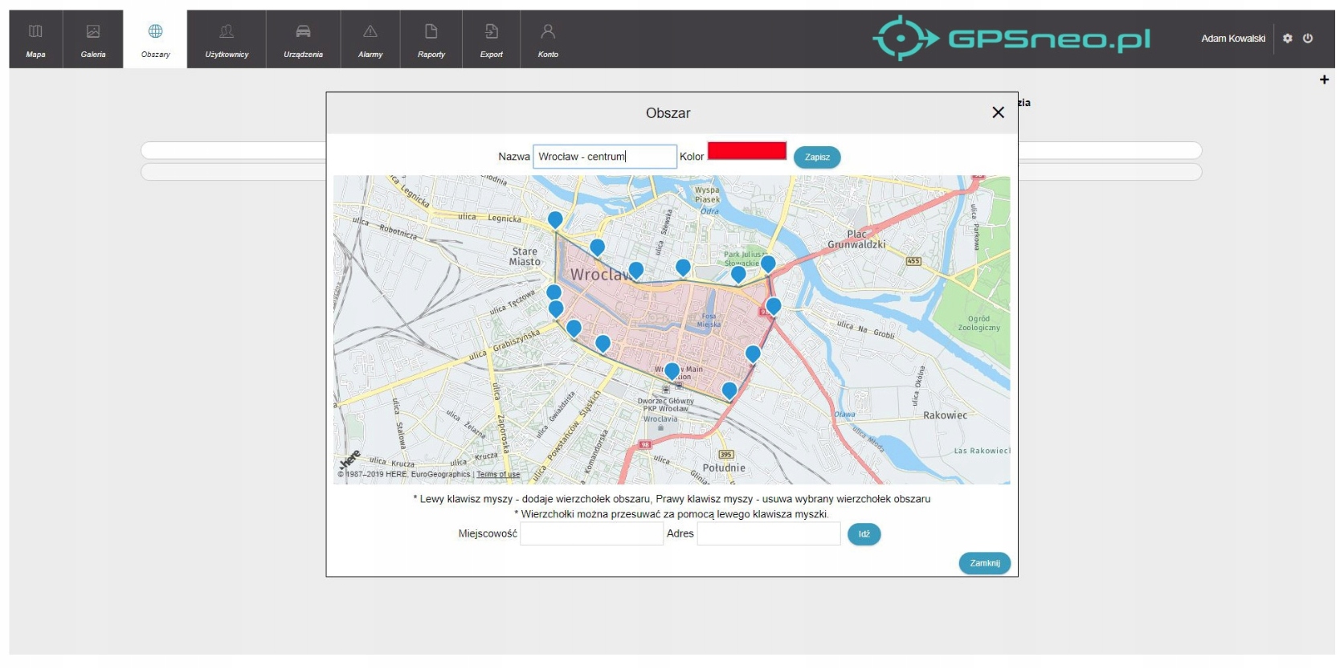Click the Ogród Zoologiczny map label
1344x670 pixels.
(x=978, y=323)
